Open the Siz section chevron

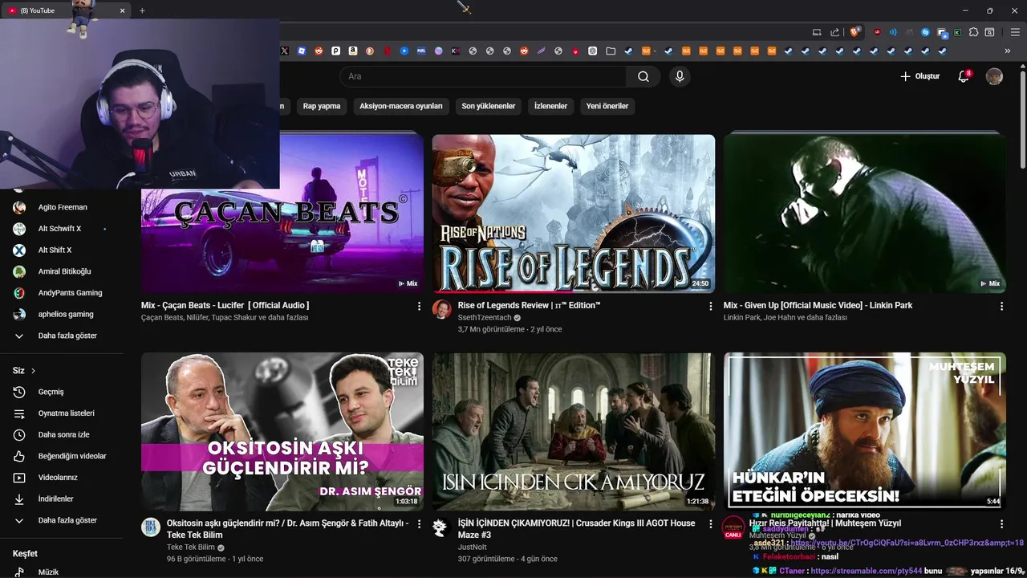pos(33,371)
